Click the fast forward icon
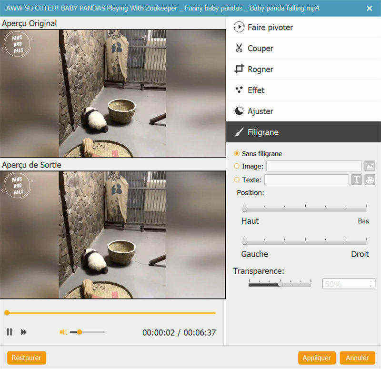The height and width of the screenshot is (369, 381). point(24,332)
